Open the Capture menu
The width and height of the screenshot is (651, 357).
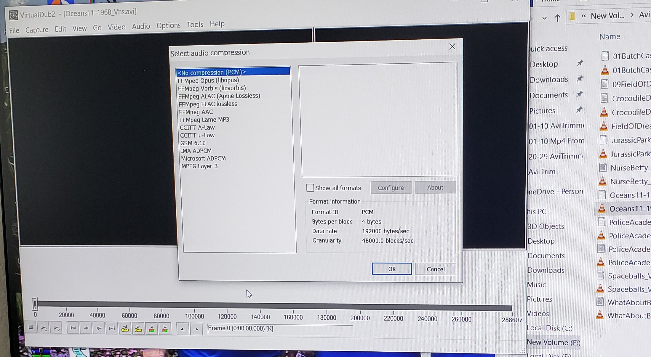click(x=37, y=30)
